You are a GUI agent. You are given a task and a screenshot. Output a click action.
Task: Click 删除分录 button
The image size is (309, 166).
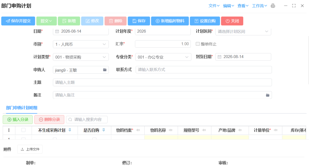(49, 120)
